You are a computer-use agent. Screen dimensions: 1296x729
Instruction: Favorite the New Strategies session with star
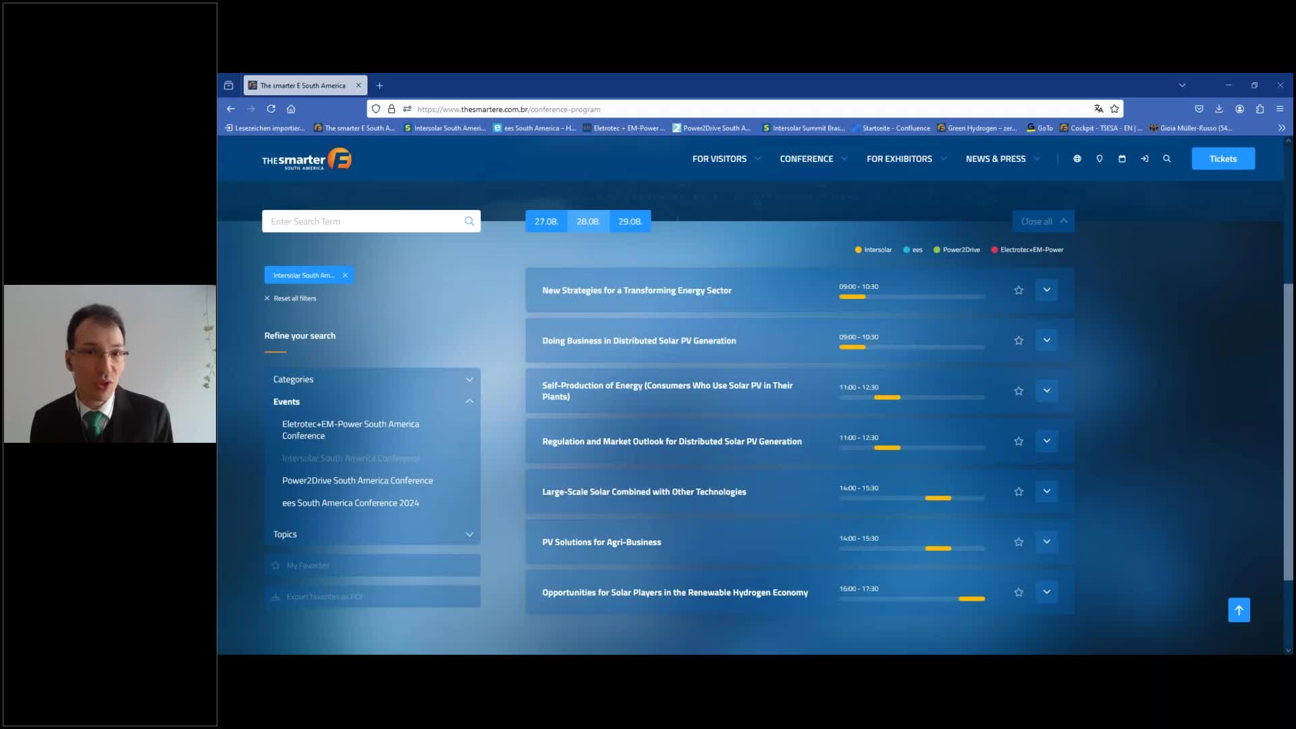[1019, 290]
